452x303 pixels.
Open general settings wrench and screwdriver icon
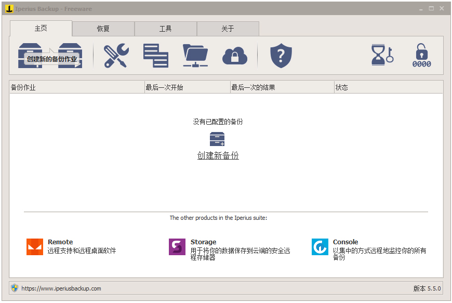click(116, 56)
